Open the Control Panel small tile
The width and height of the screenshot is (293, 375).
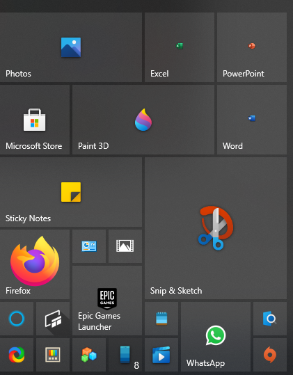[x=89, y=246]
